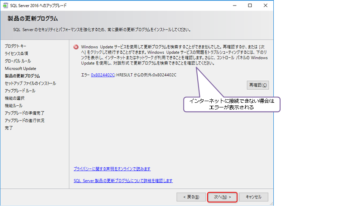Select the 機能ルール step
Viewport: 338px width, 206px height.
(14, 106)
